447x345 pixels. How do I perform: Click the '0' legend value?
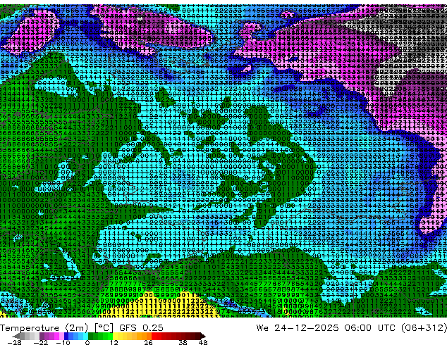click(x=87, y=342)
